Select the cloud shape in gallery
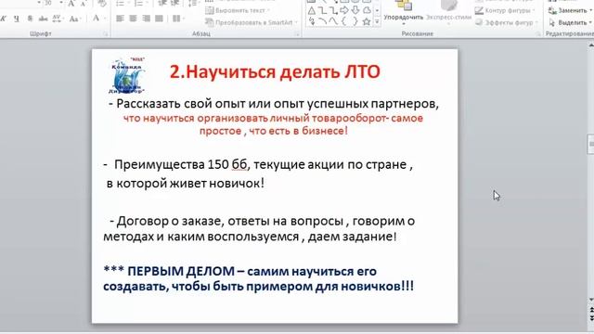This screenshot has height=334, width=594. [x=367, y=10]
